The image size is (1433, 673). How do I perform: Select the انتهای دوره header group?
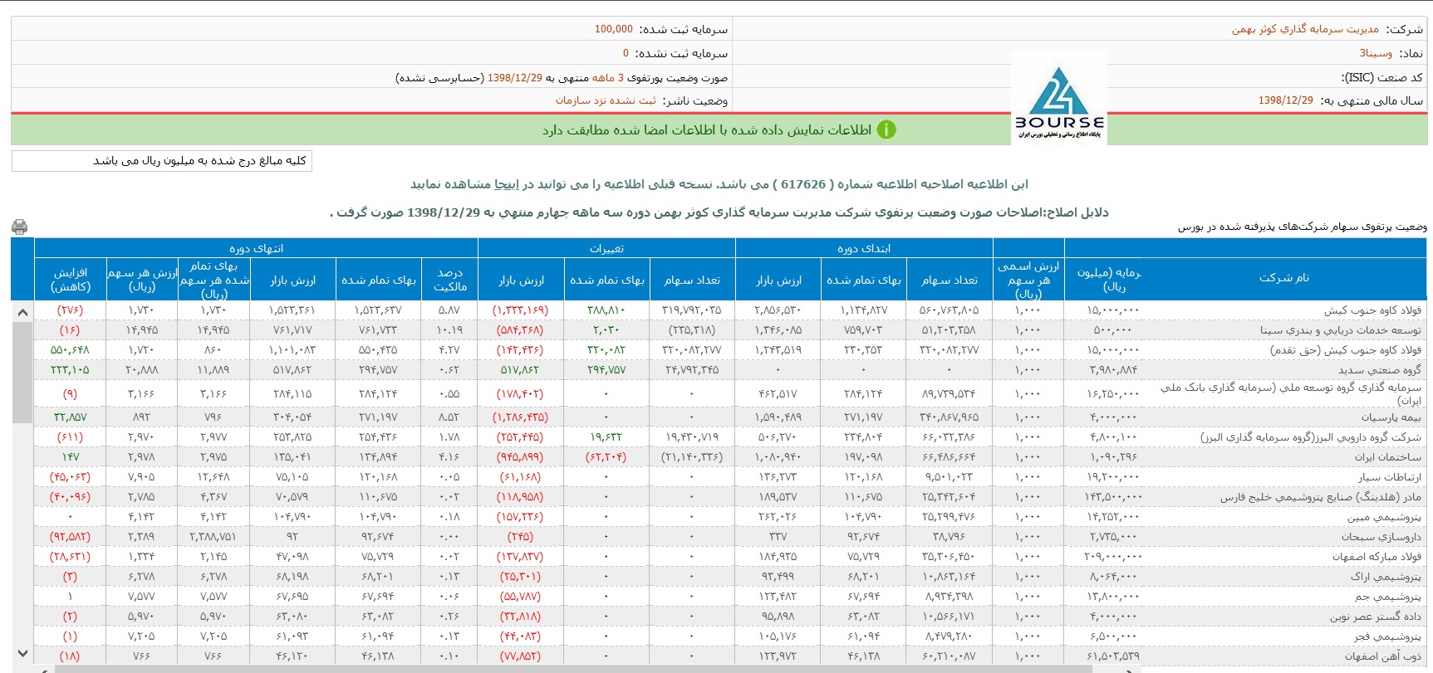coord(256,248)
